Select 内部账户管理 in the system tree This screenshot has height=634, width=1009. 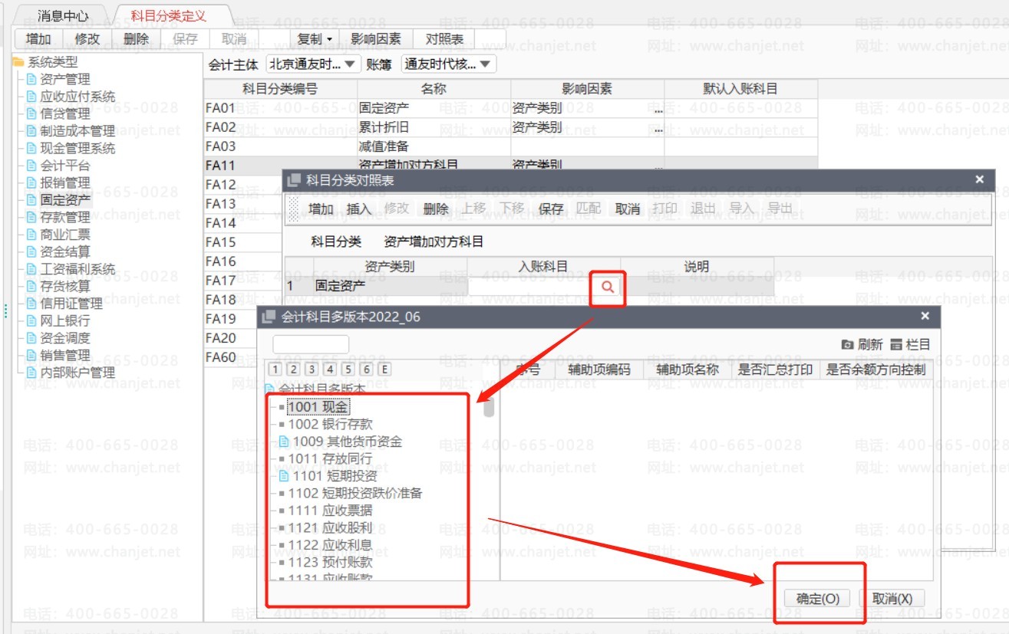77,373
